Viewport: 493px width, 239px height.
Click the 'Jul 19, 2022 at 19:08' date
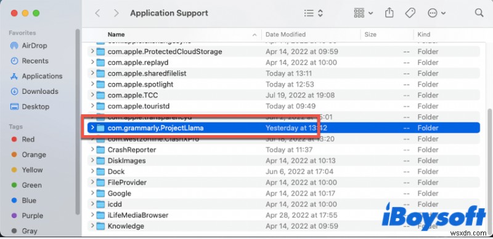point(300,95)
